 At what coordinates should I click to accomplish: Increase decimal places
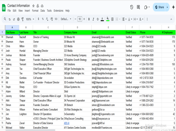pos(52,19)
